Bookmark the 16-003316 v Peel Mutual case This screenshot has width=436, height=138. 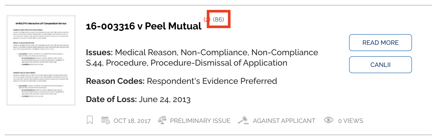point(90,120)
